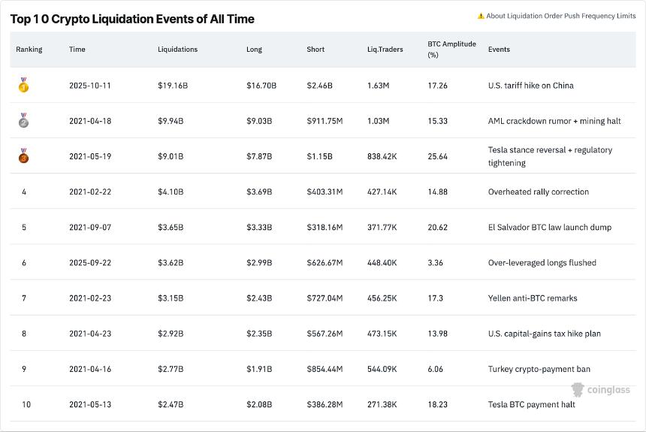This screenshot has width=646, height=432.
Task: Open About Liquidation Order Push Frequency Limits
Action: click(x=560, y=16)
